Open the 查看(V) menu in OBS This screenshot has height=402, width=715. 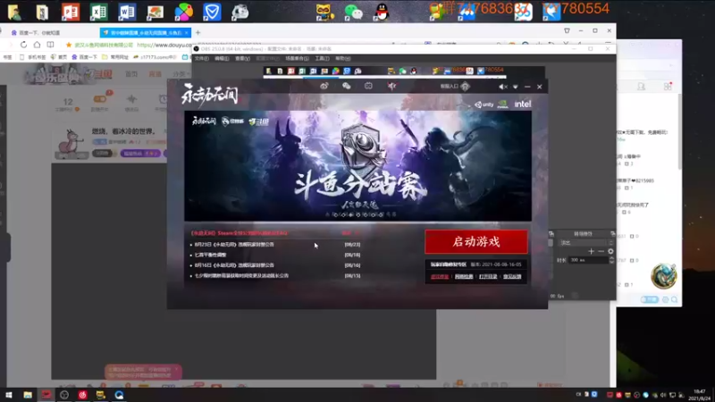242,58
